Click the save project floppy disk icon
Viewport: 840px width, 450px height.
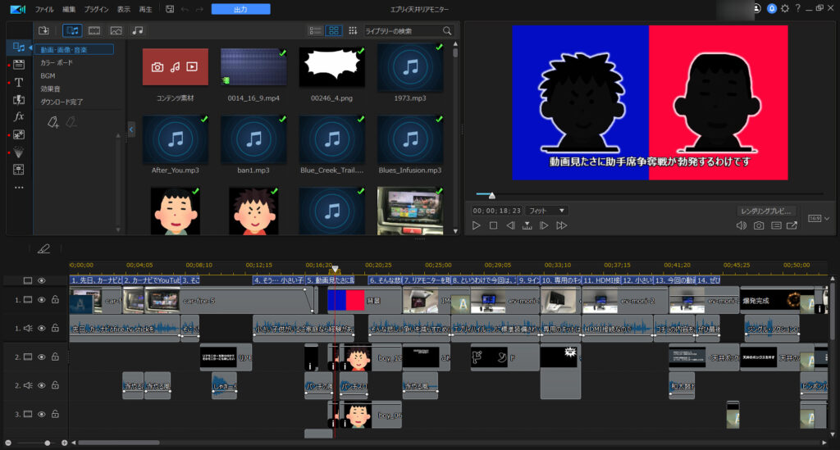pos(169,9)
